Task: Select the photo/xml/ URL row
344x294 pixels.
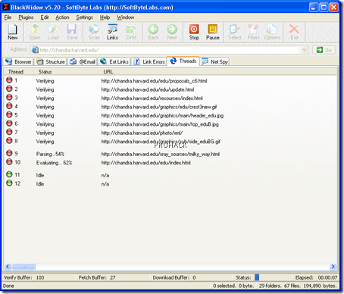Action: [x=142, y=133]
